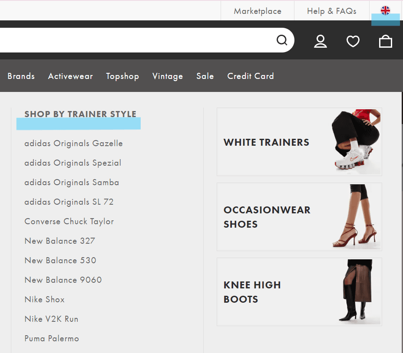Open the Sale menu
The width and height of the screenshot is (403, 353).
point(205,76)
